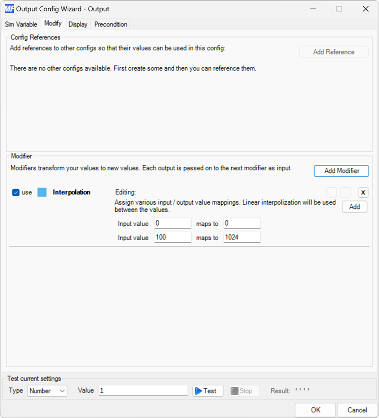
Task: Click Add to insert another value mapping
Action: 354,207
